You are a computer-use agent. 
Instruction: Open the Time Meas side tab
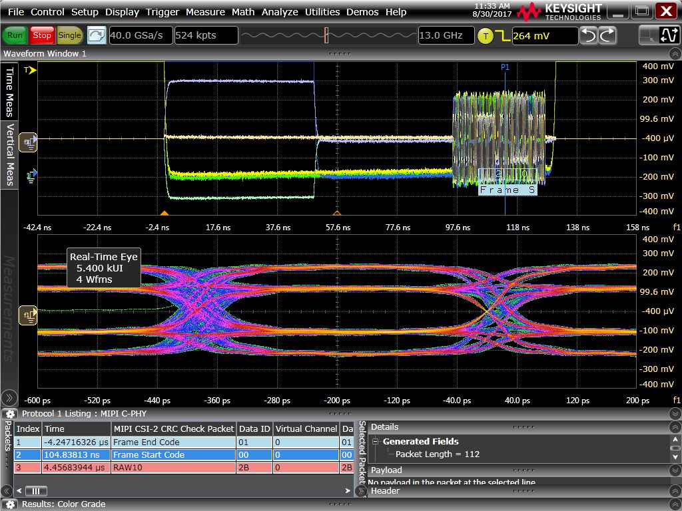(10, 91)
